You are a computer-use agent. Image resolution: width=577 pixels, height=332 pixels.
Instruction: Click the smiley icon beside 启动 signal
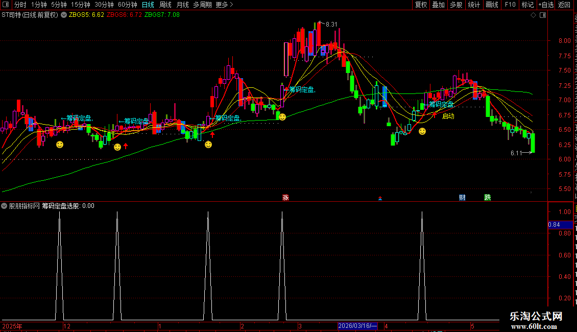[x=422, y=131]
